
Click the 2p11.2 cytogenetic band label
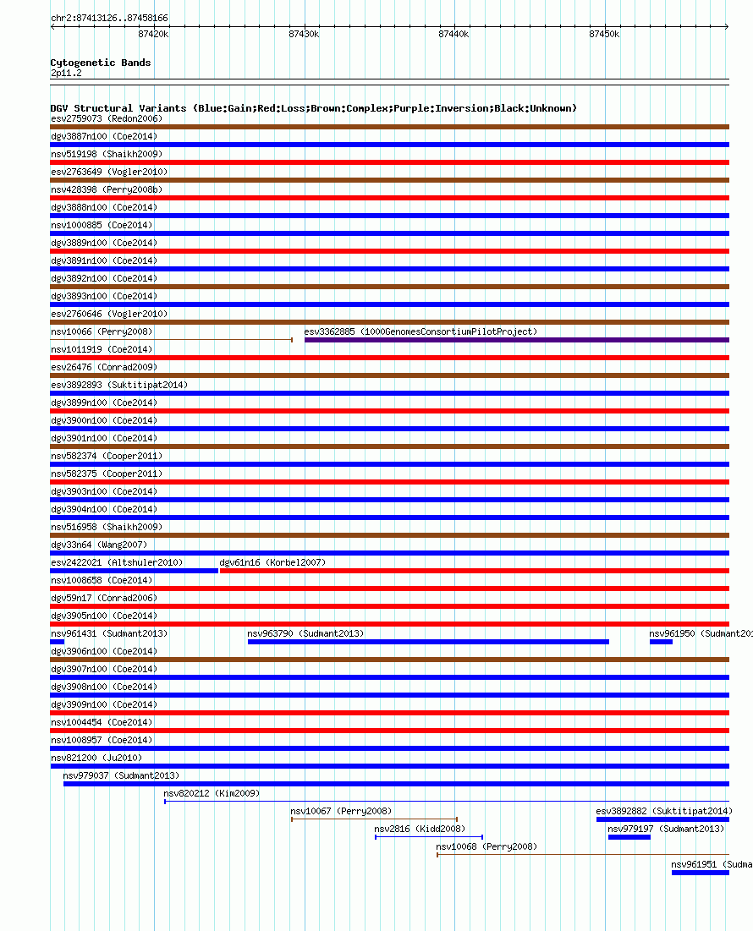pyautogui.click(x=67, y=74)
